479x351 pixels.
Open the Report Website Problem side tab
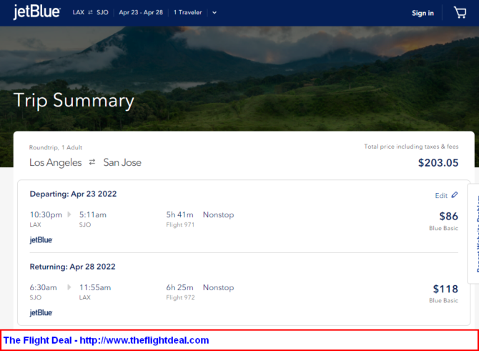[x=474, y=234]
